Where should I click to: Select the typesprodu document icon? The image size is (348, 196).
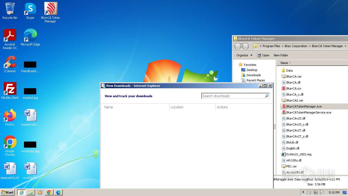pyautogui.click(x=30, y=118)
